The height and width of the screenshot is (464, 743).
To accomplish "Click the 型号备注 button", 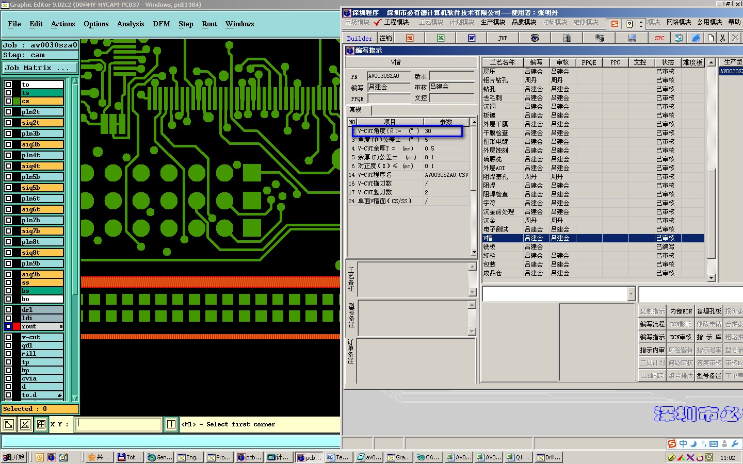I will 709,376.
